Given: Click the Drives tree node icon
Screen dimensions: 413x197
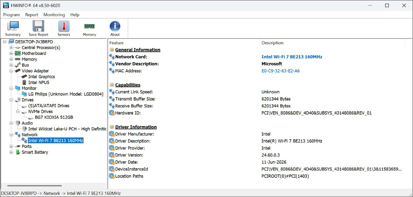Looking at the screenshot, I should (x=18, y=100).
